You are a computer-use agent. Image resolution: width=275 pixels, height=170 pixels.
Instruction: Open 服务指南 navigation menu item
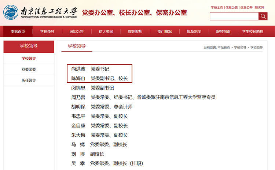[x=223, y=31]
